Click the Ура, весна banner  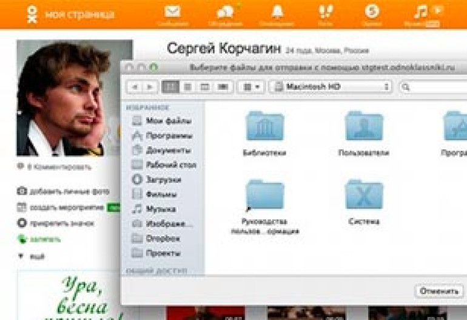(x=69, y=295)
